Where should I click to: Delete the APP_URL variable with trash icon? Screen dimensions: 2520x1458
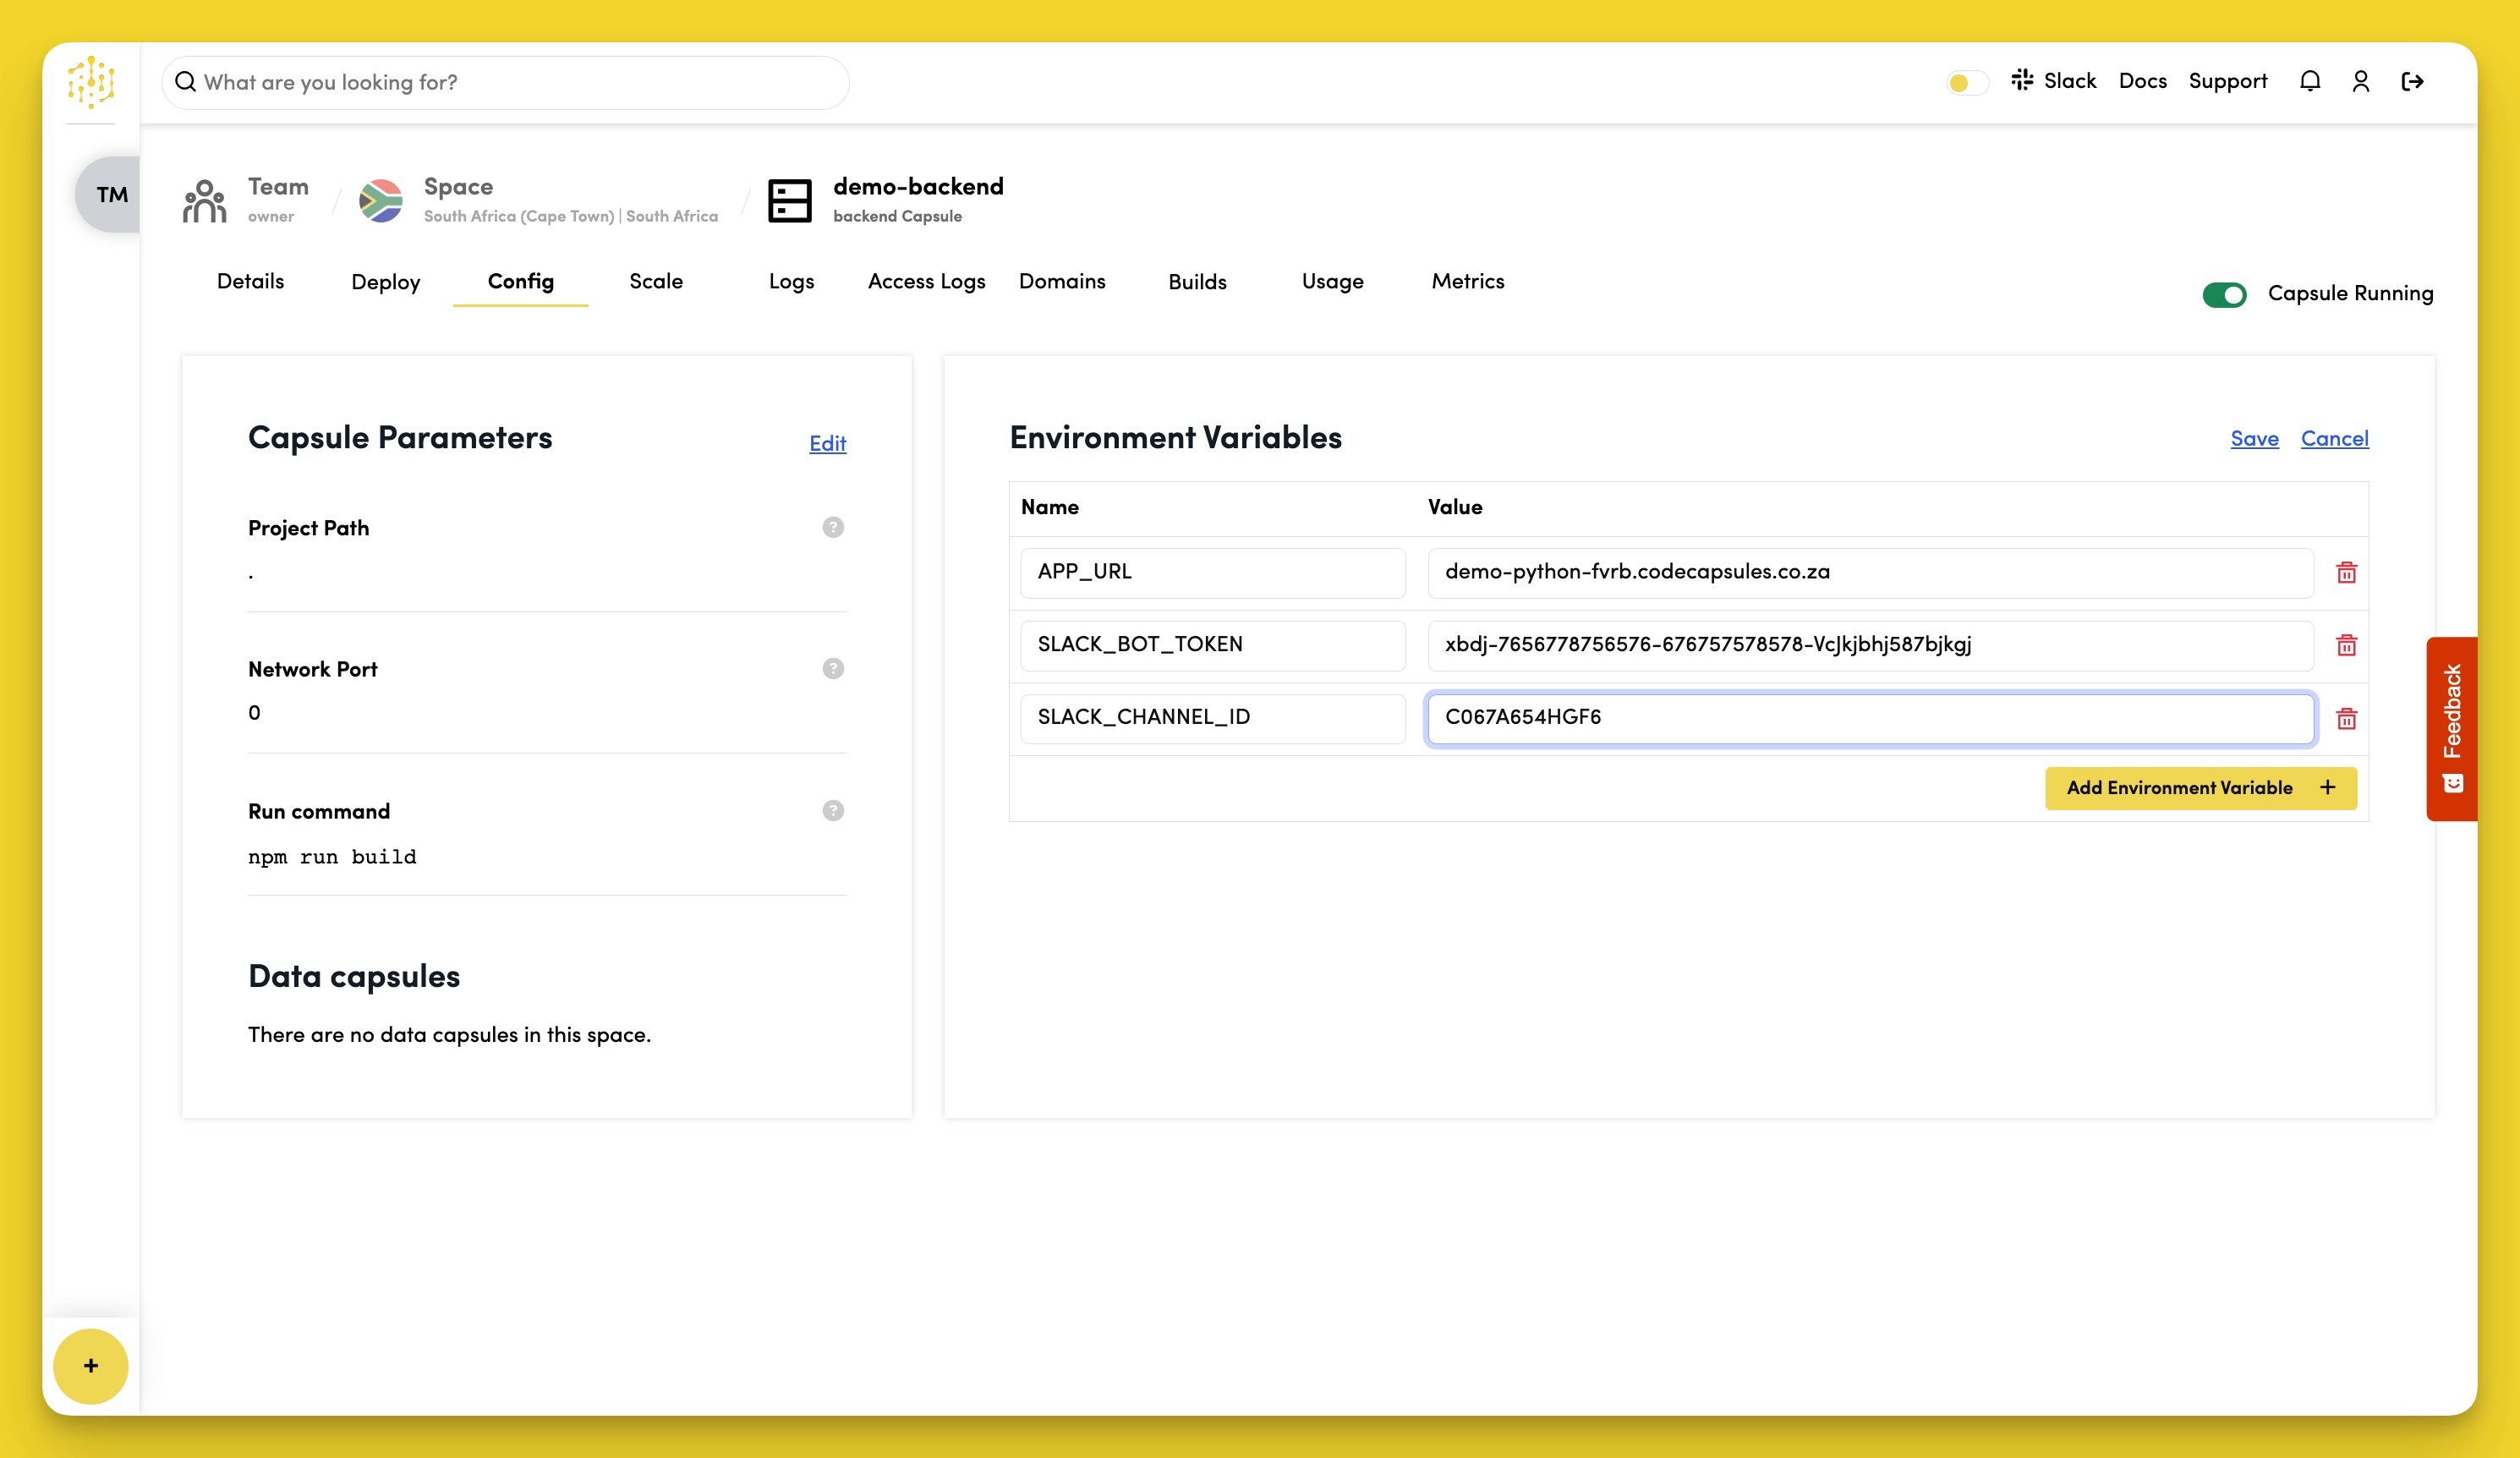click(x=2346, y=572)
